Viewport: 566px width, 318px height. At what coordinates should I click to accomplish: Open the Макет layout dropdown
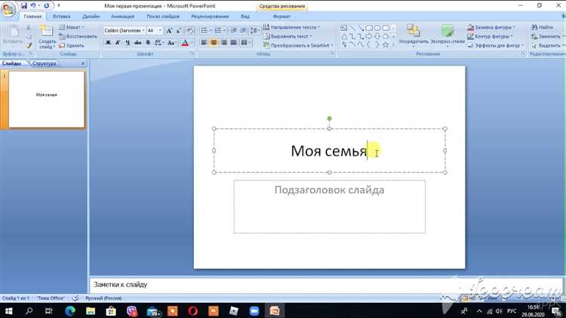(72, 27)
